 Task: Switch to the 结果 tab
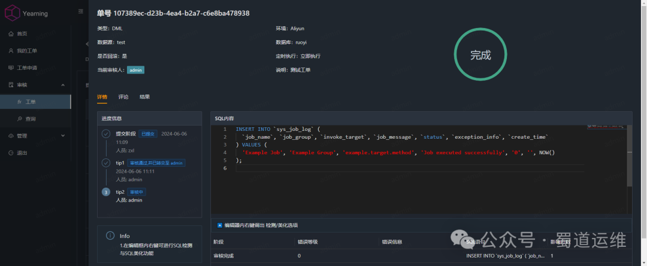(x=145, y=97)
